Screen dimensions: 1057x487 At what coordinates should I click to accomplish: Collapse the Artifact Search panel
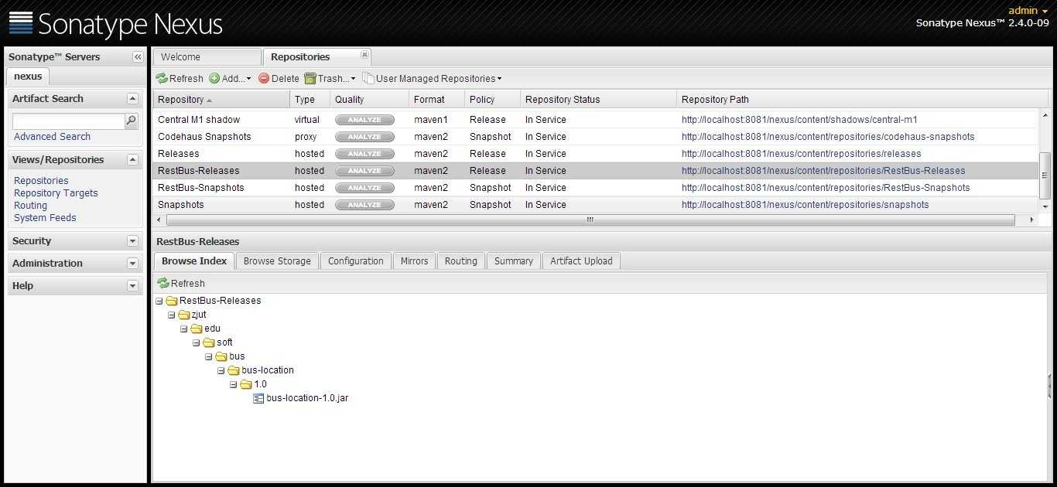coord(132,99)
